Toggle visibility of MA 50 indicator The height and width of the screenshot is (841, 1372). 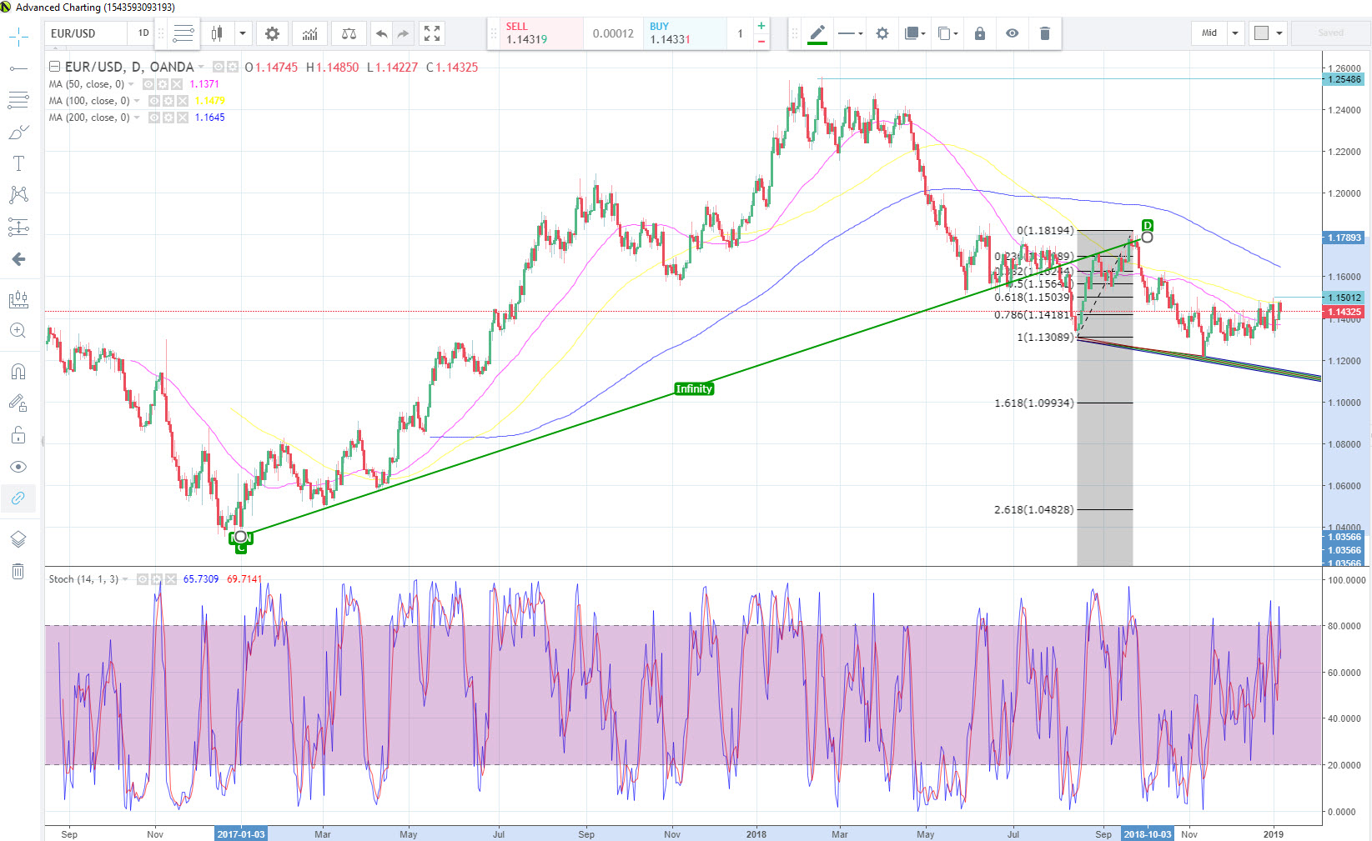148,84
